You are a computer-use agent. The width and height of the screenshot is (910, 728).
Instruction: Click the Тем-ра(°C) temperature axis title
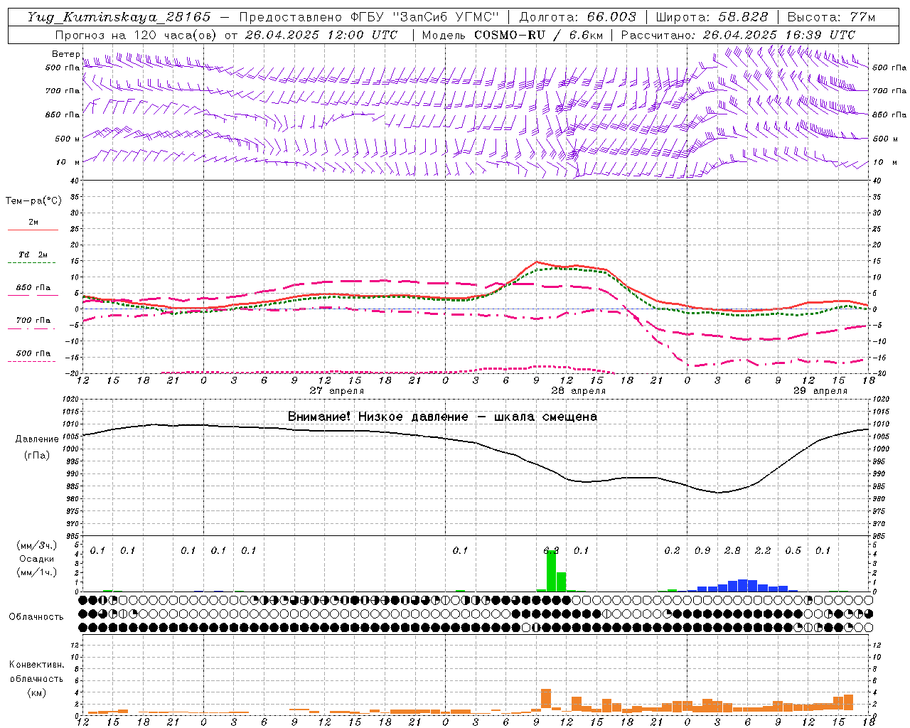33,201
